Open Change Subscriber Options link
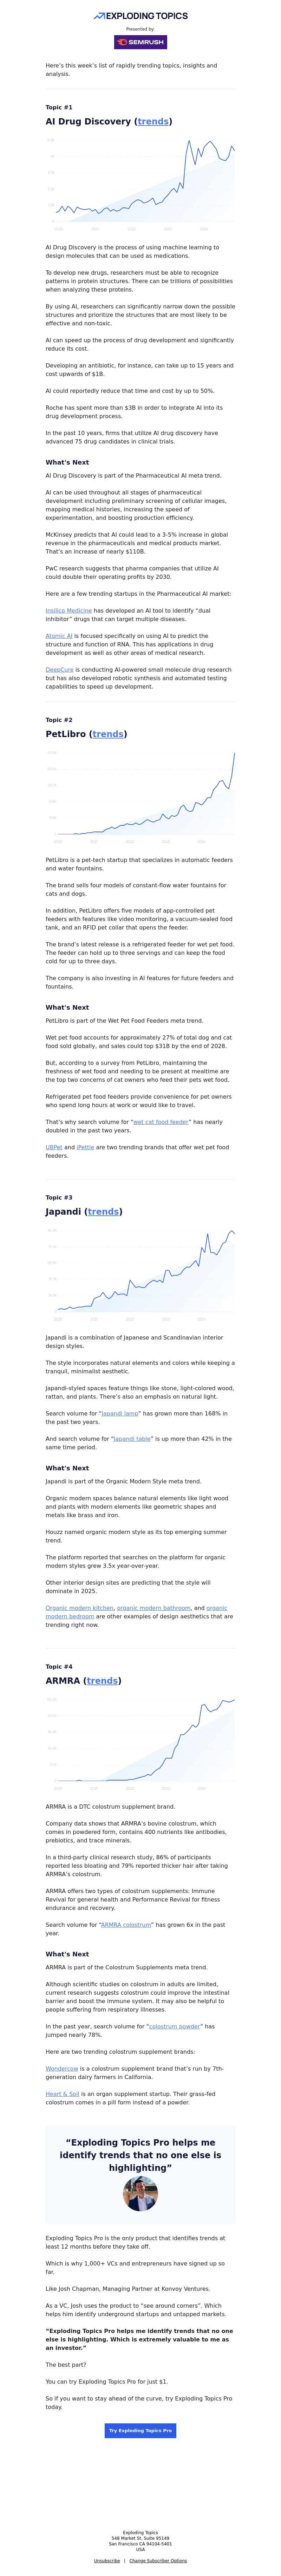The image size is (281, 2576). coord(158,2561)
